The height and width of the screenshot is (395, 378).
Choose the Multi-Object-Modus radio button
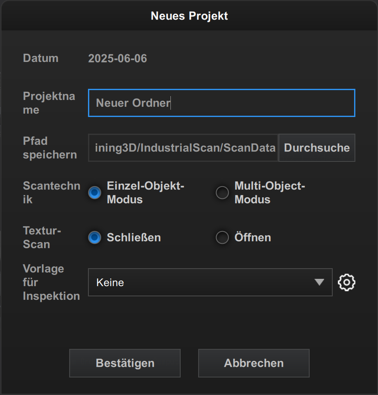(x=222, y=193)
